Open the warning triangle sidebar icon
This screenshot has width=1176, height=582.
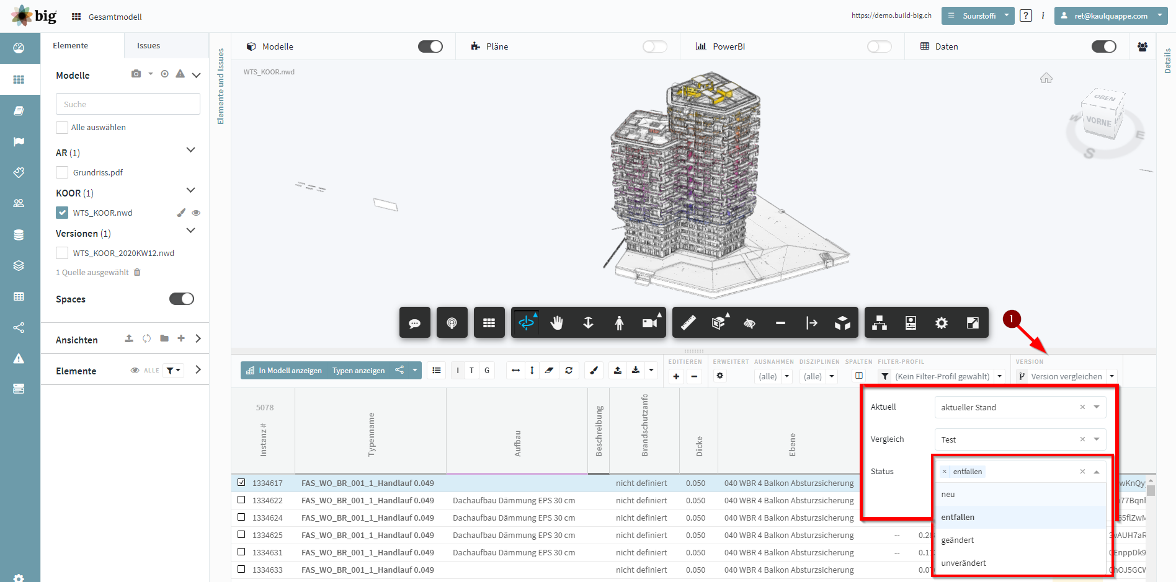coord(19,359)
